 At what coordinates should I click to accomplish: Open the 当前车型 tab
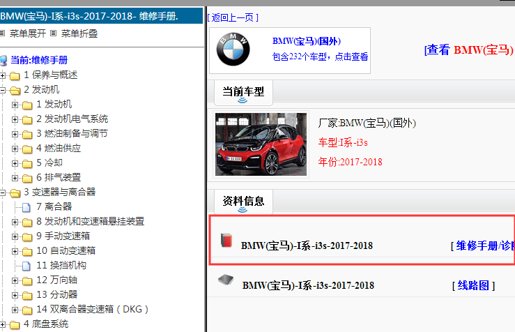pyautogui.click(x=243, y=92)
